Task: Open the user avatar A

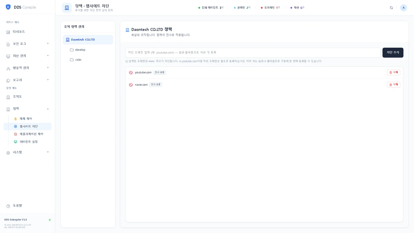Action: (404, 8)
